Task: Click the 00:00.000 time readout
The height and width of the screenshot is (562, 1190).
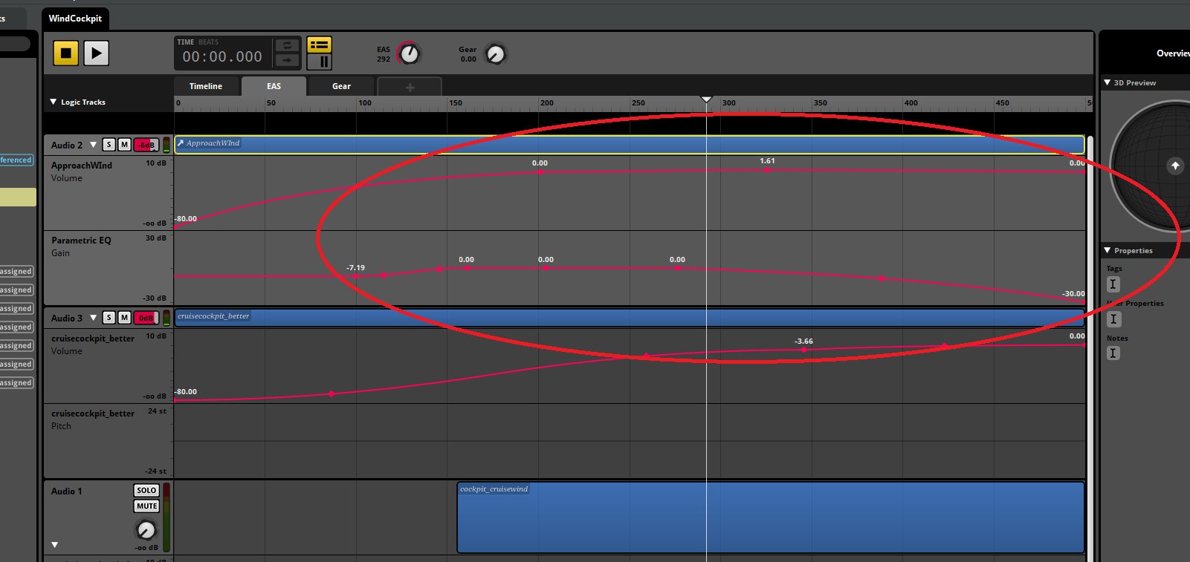Action: [x=222, y=57]
